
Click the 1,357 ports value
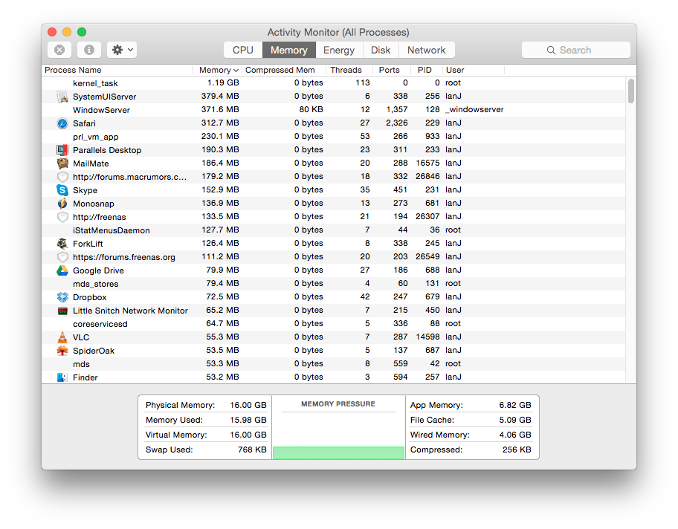click(x=397, y=109)
